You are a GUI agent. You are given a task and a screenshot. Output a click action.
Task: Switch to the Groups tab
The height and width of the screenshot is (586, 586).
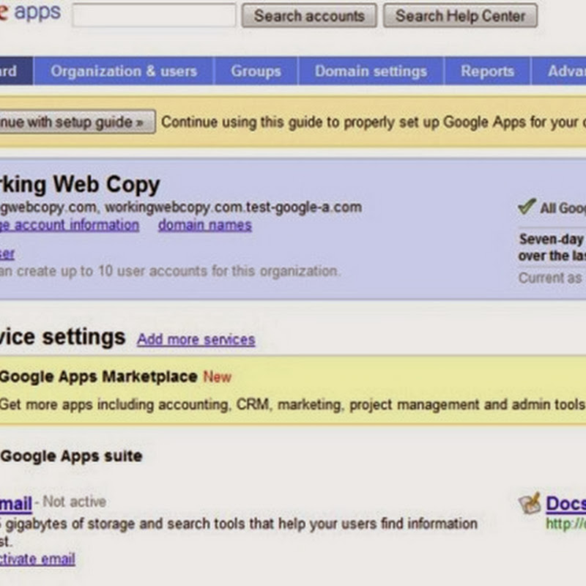pos(256,71)
